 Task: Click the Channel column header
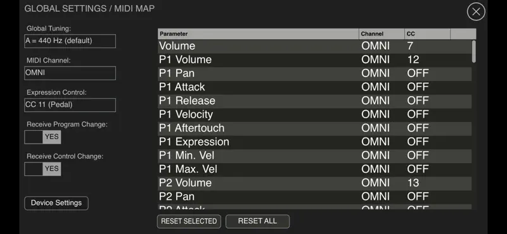(x=382, y=34)
